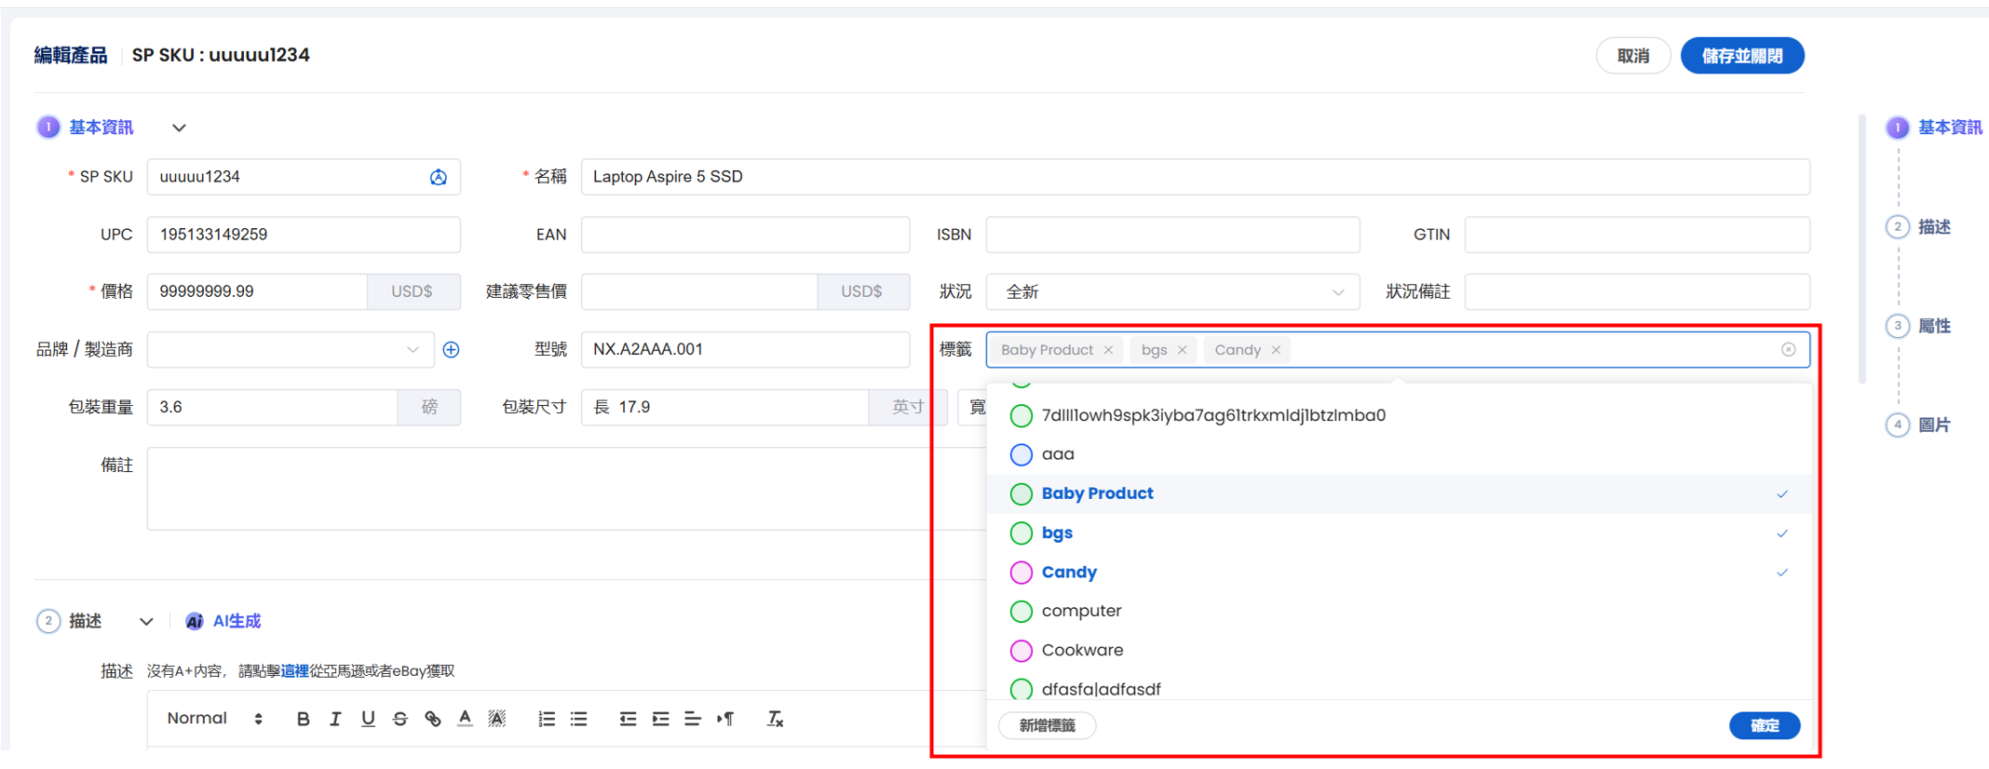Collapse the 描述 section chevron
The image size is (1989, 769).
click(146, 622)
